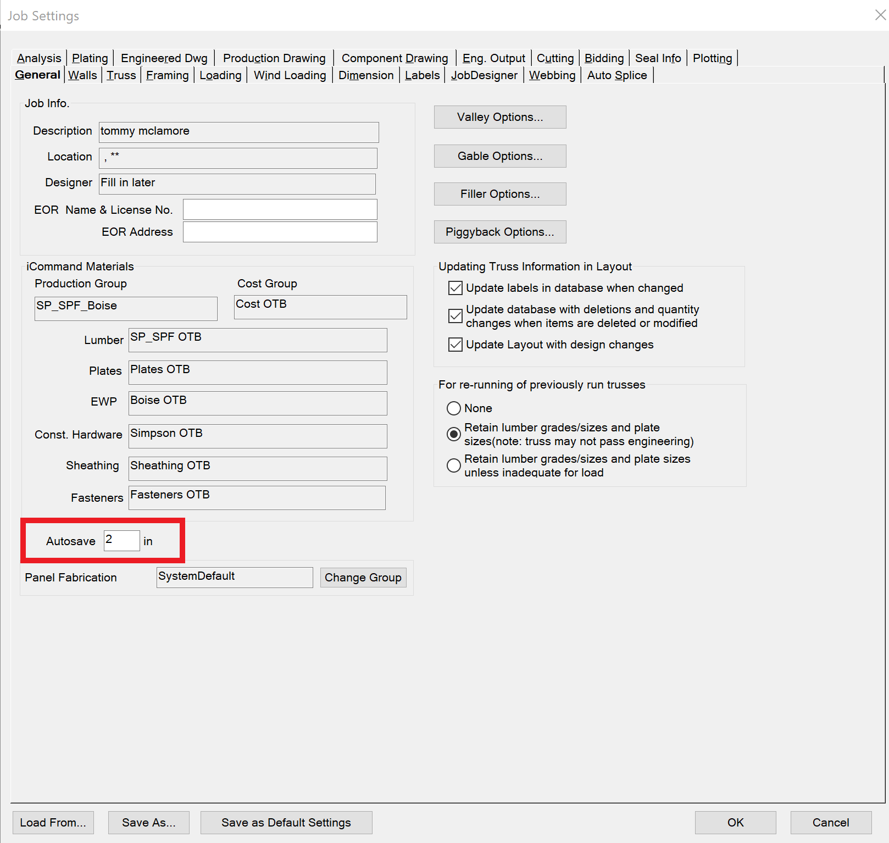
Task: Open the Wind Loading tab
Action: (x=290, y=75)
